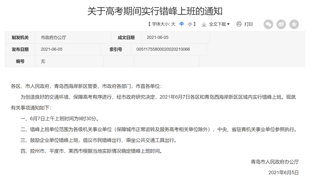This screenshot has width=316, height=187.
Task: Expand the 全文下载 dropdown triangle
Action: pos(229,24)
